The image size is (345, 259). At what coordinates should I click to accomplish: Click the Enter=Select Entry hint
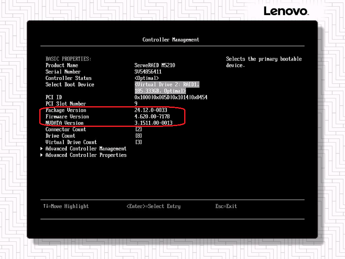click(153, 206)
